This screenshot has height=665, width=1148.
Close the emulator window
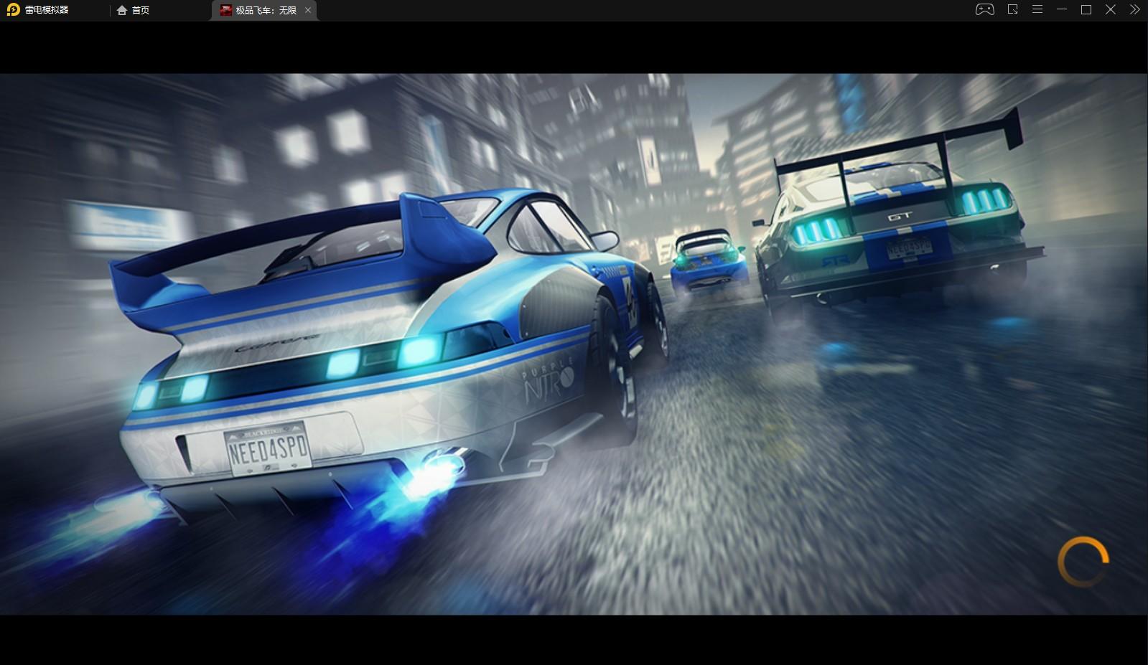[x=1111, y=10]
